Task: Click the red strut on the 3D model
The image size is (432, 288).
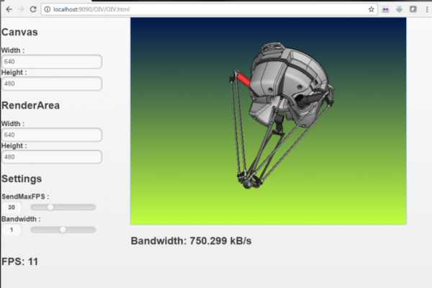Action: point(244,78)
